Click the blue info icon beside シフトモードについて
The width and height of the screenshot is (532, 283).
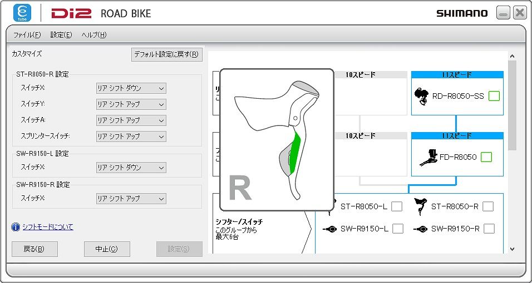[16, 227]
